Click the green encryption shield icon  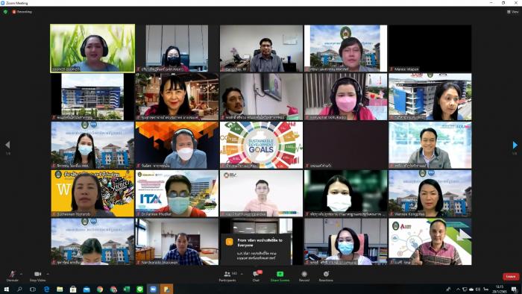click(x=5, y=12)
